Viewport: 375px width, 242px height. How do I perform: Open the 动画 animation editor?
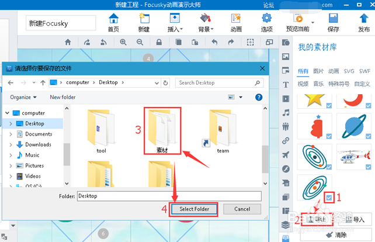pyautogui.click(x=236, y=22)
